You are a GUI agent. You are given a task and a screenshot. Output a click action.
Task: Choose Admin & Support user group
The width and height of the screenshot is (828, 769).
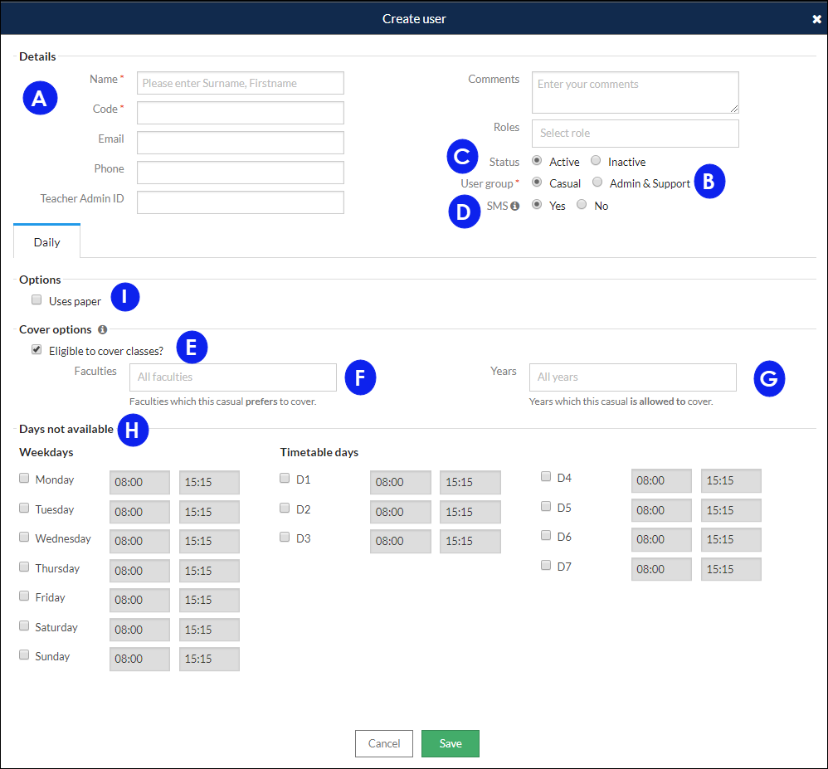point(597,183)
